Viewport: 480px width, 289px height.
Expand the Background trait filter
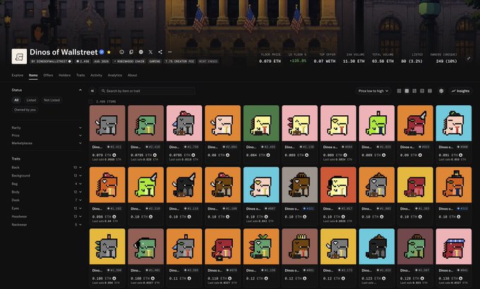(x=47, y=176)
